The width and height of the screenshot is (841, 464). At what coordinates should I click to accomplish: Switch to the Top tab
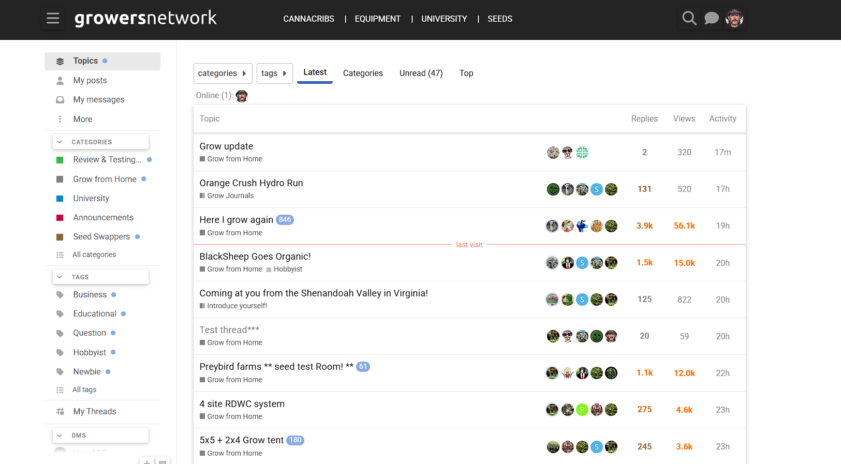tap(466, 73)
